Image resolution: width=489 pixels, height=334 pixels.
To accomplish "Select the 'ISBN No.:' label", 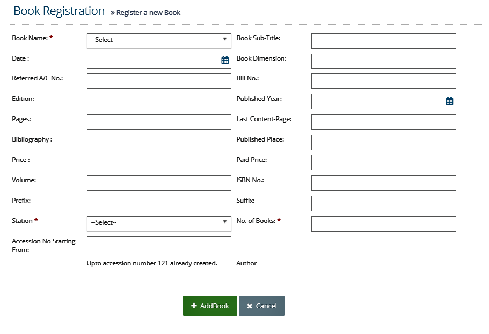I will pyautogui.click(x=250, y=180).
